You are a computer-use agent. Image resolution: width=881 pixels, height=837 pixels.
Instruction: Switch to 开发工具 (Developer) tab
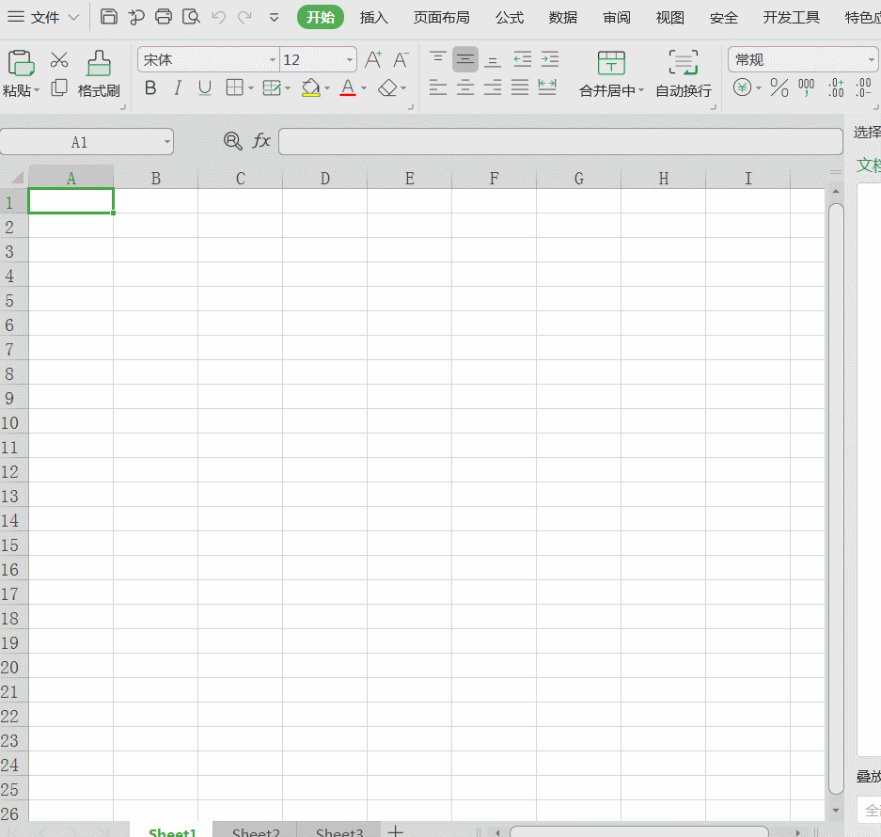(791, 18)
